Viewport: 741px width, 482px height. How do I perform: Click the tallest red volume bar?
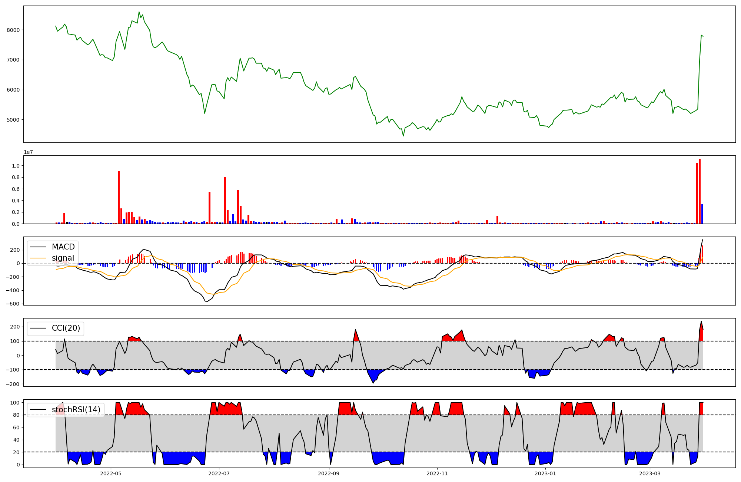[x=700, y=191]
